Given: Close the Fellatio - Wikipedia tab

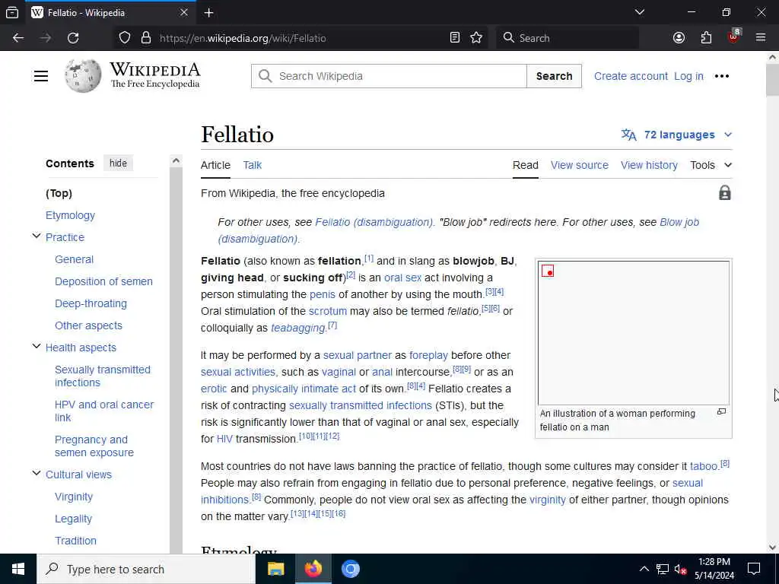Looking at the screenshot, I should coord(184,12).
